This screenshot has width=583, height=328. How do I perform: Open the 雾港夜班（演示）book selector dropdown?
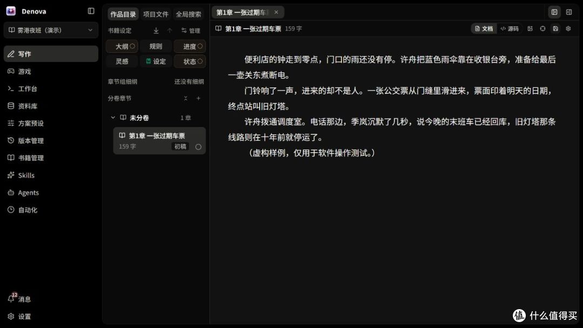click(51, 30)
